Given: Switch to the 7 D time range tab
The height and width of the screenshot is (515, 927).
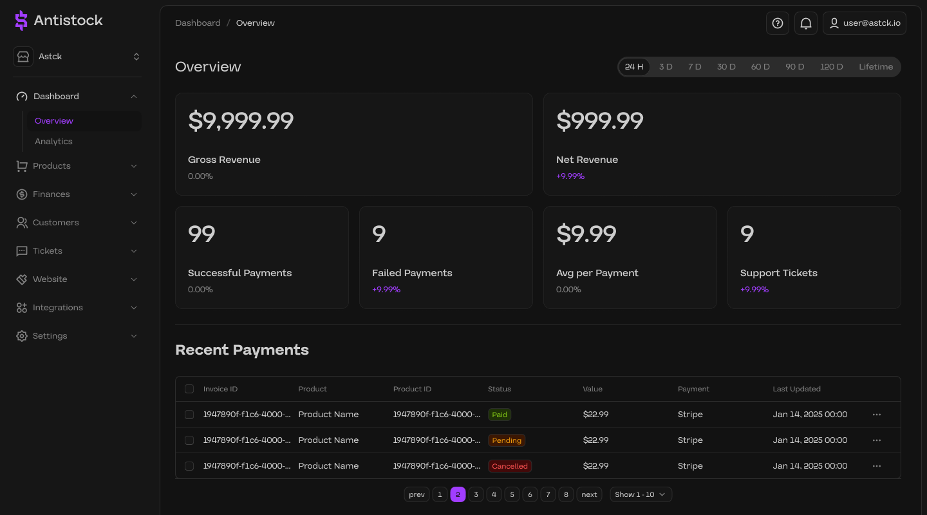Looking at the screenshot, I should [x=695, y=66].
